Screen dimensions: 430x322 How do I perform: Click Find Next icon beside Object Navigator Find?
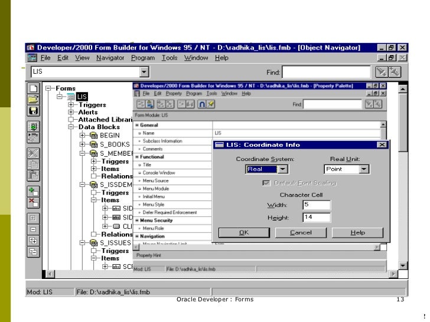(x=382, y=72)
